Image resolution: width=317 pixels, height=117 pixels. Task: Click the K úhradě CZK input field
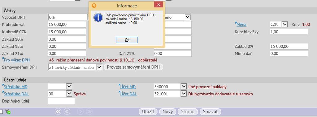67,32
